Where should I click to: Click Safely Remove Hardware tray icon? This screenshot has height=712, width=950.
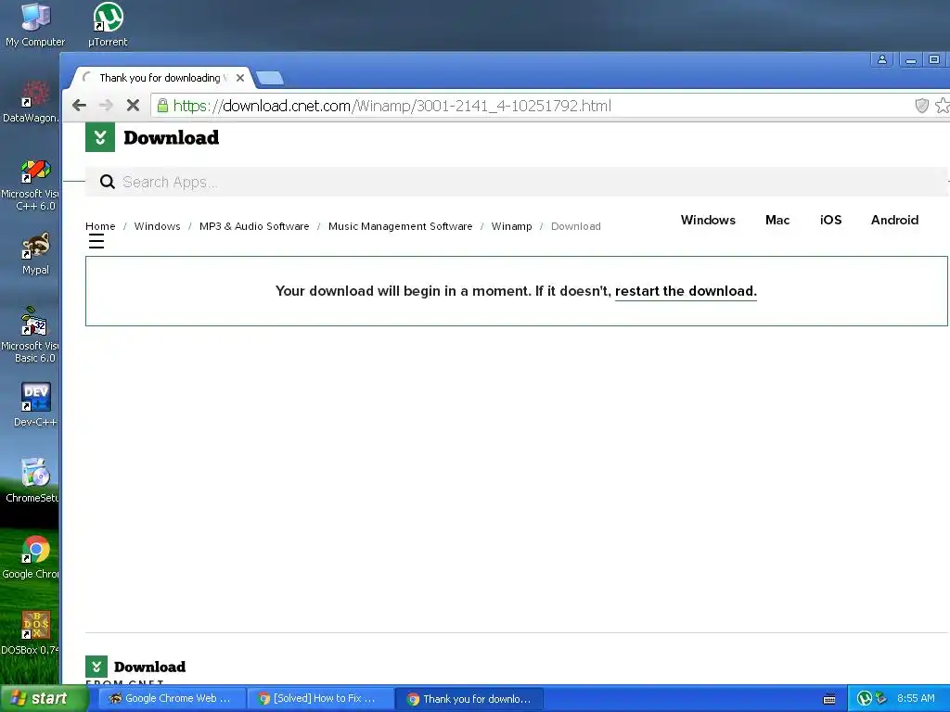click(881, 698)
